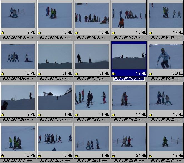Screen dimensions: 184x163
Task: Click video icon of 20081220144320.wmv
Action: [40, 33]
